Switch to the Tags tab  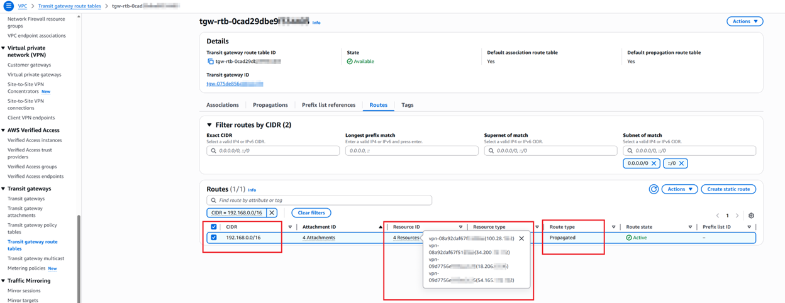point(408,105)
